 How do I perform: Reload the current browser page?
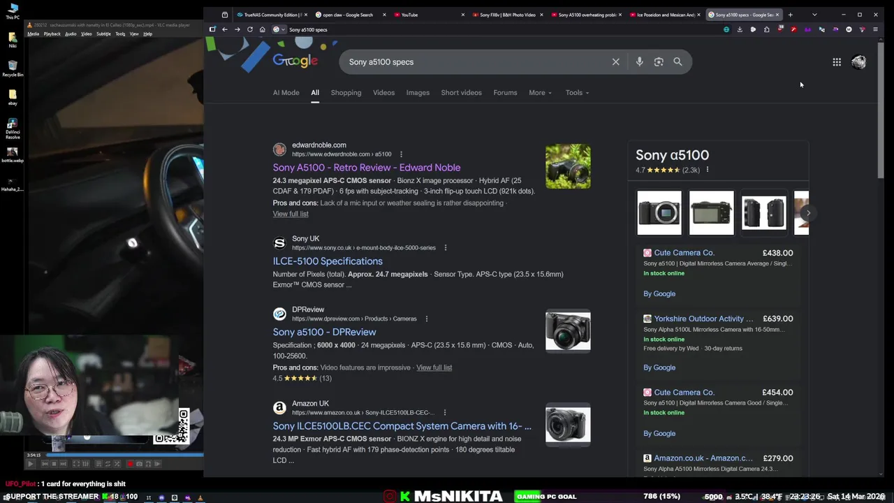249,29
